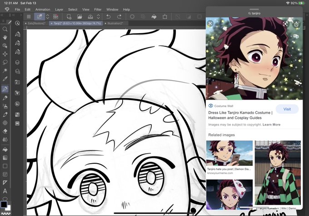The height and width of the screenshot is (216, 309).
Task: Select the Blend tool
Action: [x=5, y=140]
